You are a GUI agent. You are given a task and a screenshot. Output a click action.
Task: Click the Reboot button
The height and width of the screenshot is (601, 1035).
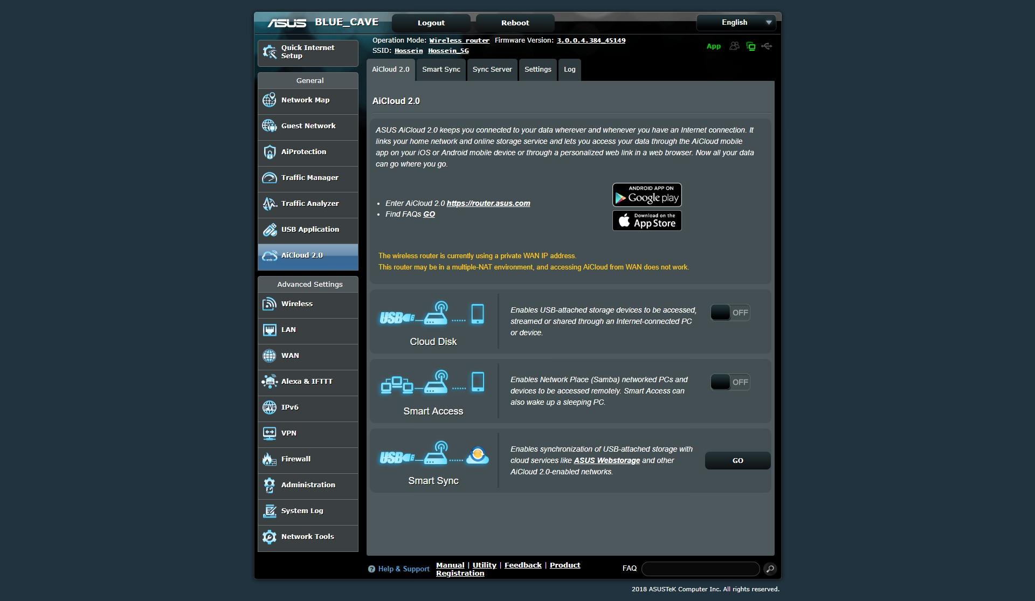click(515, 23)
